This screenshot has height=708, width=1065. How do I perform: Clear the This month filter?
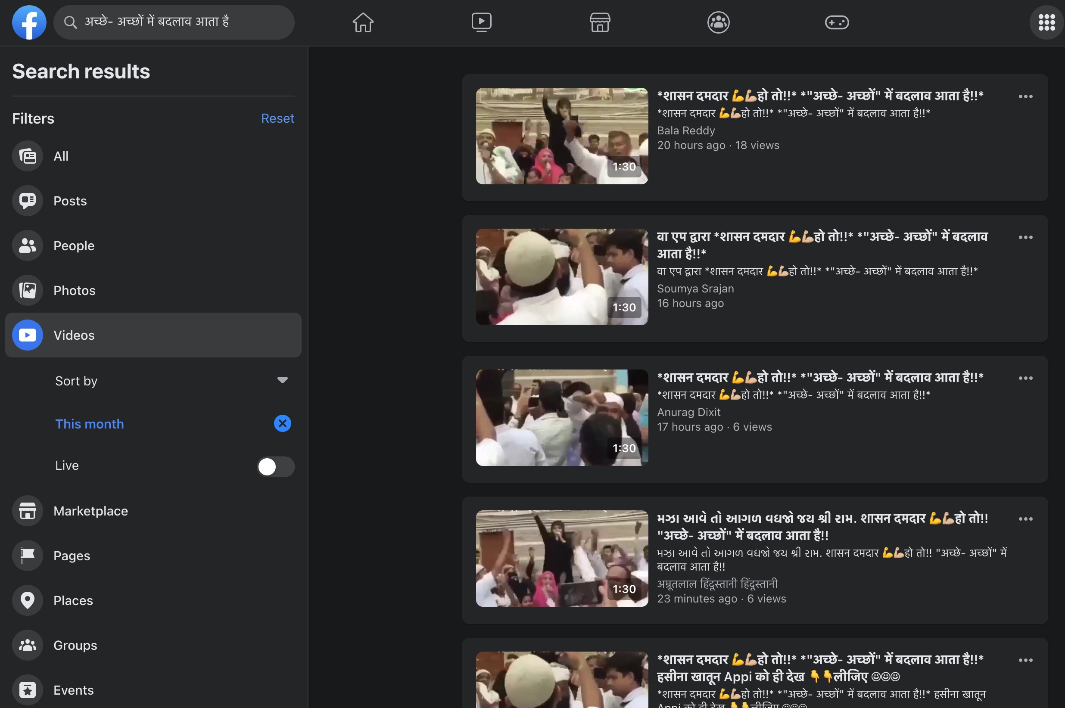coord(283,423)
